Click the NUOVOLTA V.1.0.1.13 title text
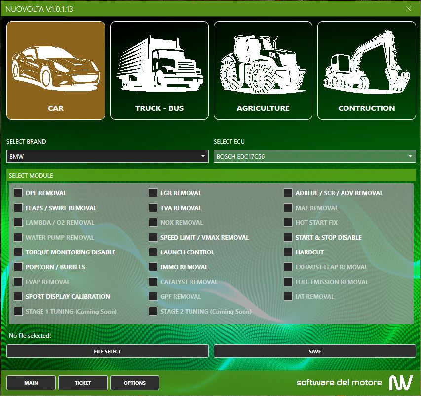 point(39,9)
